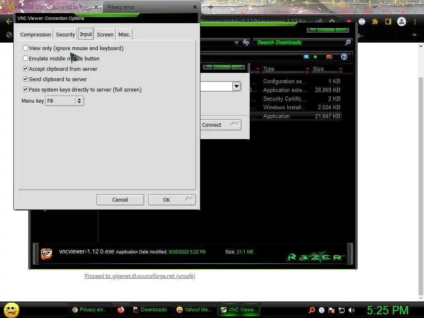Click the 5:25 PM taskbar clock
This screenshot has height=318, width=424.
388,310
